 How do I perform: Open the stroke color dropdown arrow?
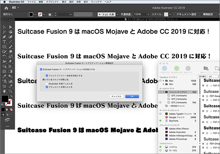tap(44, 14)
